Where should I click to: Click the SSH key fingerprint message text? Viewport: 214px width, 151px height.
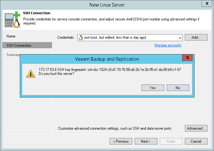(110, 70)
